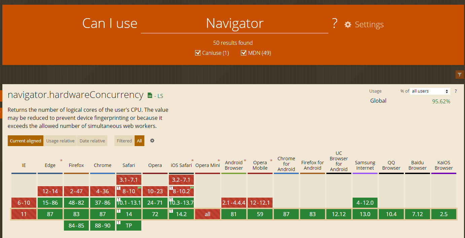Switch to Date relative view
465x238 pixels.
pos(92,141)
